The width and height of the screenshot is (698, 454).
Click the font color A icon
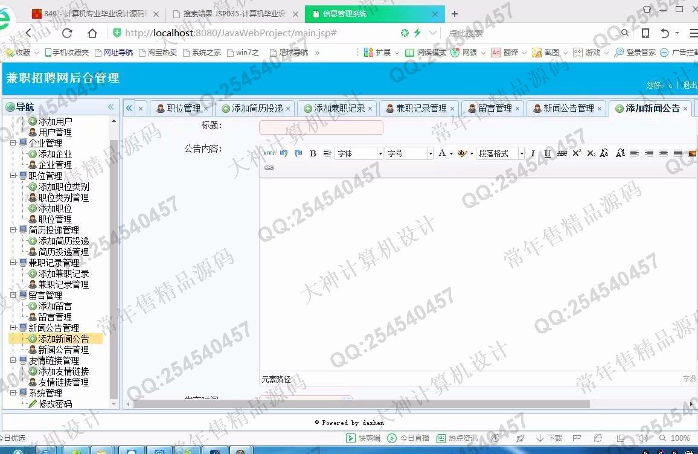442,153
